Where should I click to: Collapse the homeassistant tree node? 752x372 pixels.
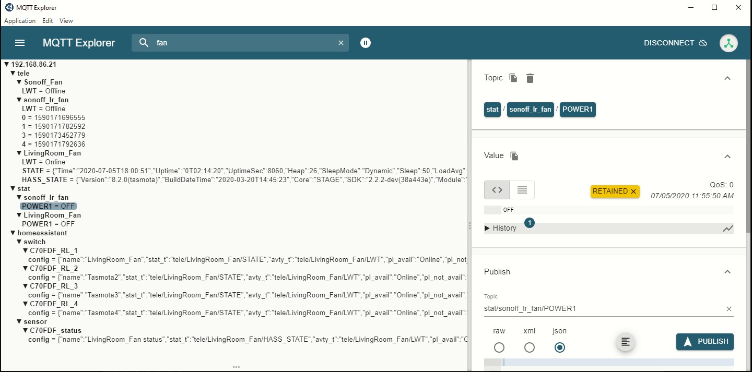(x=13, y=233)
